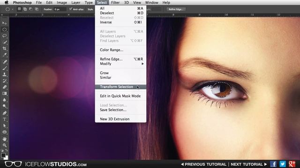
Task: Select the Healing Brush tool
Action: pos(5,62)
